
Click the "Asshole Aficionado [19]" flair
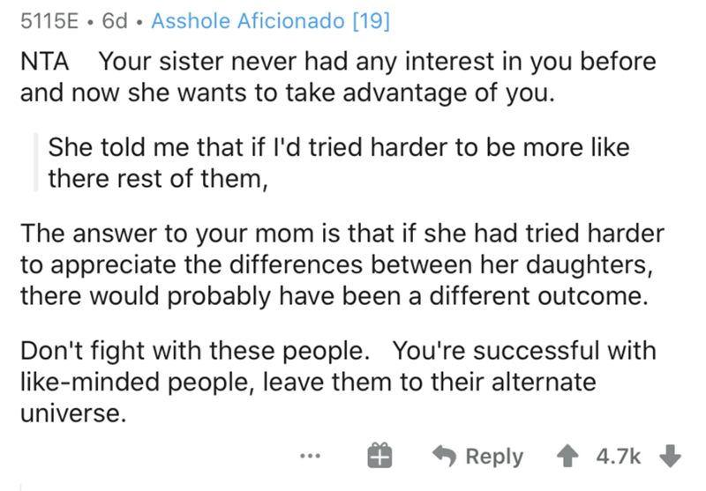click(x=271, y=20)
